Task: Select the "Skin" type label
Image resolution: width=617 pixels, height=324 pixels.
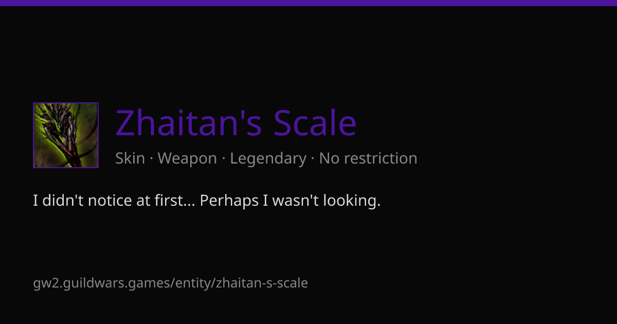Action: tap(130, 158)
